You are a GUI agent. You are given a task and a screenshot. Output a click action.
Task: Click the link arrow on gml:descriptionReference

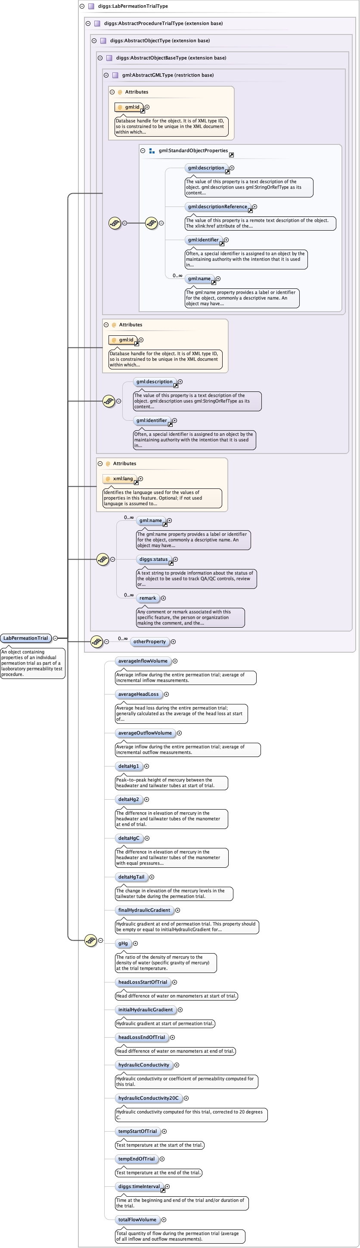coord(250,210)
